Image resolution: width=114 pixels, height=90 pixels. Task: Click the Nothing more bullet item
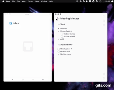click(66, 54)
